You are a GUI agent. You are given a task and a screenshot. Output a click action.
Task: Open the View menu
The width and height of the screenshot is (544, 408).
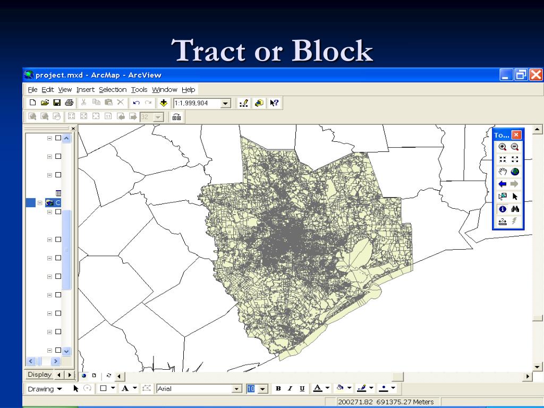pyautogui.click(x=65, y=89)
